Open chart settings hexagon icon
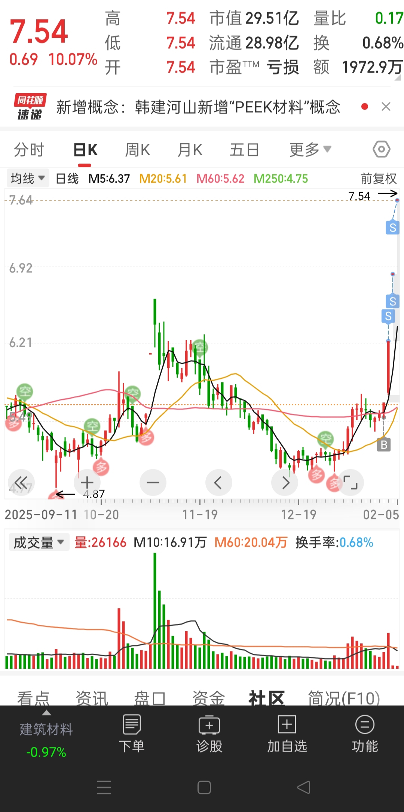 [x=381, y=150]
